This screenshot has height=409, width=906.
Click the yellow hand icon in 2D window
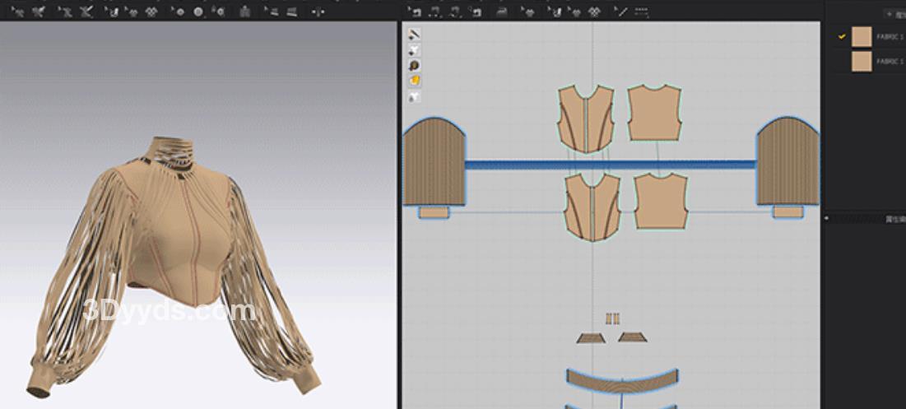(x=415, y=80)
